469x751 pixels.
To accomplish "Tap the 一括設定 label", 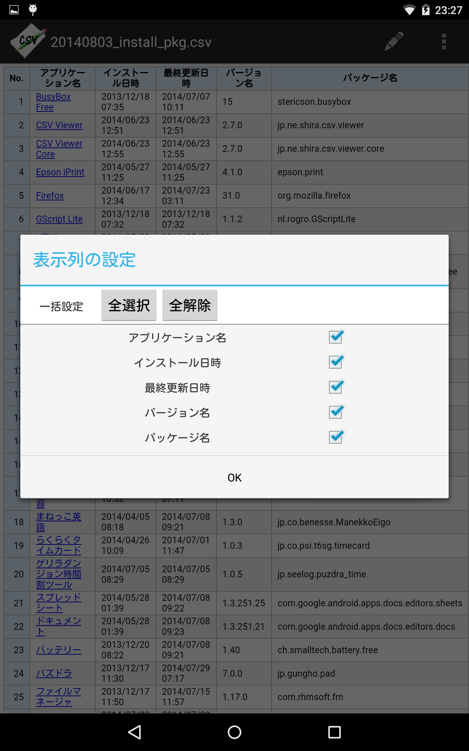I will (x=61, y=306).
